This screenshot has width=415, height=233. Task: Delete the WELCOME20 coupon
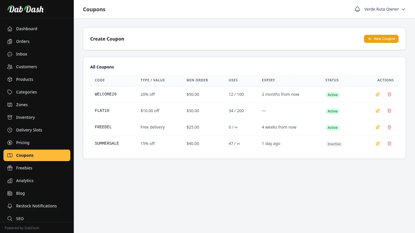[x=389, y=94]
